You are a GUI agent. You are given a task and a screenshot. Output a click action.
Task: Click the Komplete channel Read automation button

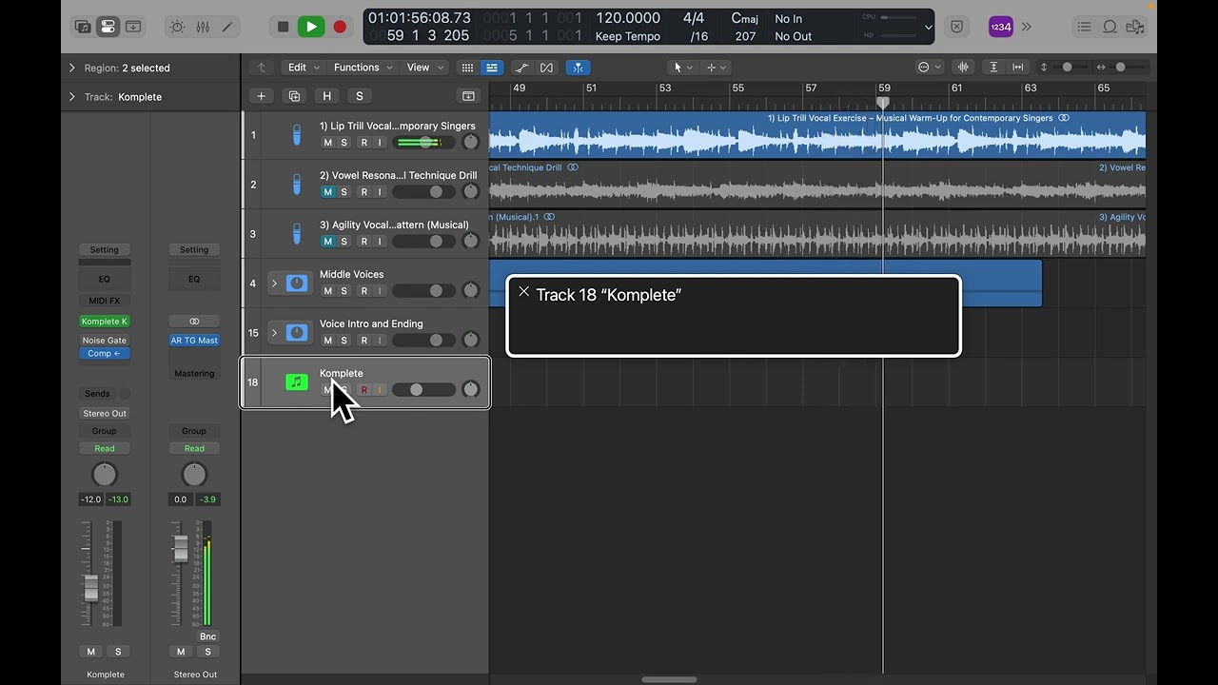pyautogui.click(x=105, y=449)
